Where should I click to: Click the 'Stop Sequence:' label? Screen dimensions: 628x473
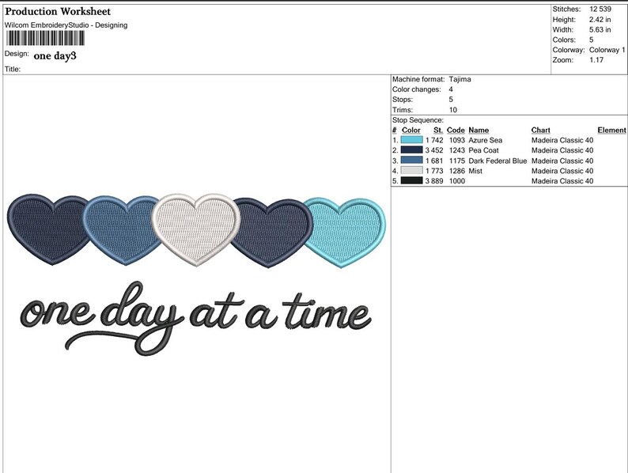click(418, 119)
